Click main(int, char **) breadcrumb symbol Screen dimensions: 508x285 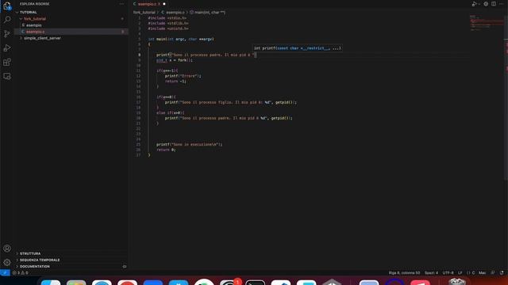coord(207,13)
